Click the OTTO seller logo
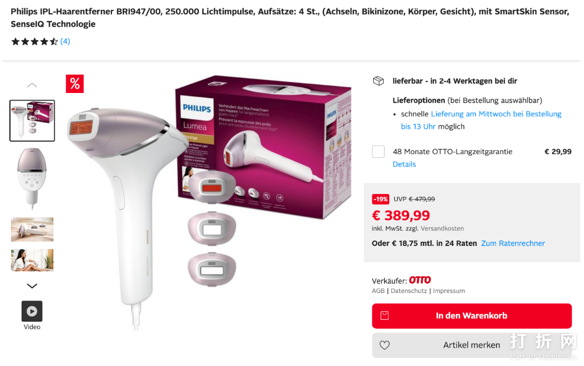584x366 pixels. (x=420, y=280)
